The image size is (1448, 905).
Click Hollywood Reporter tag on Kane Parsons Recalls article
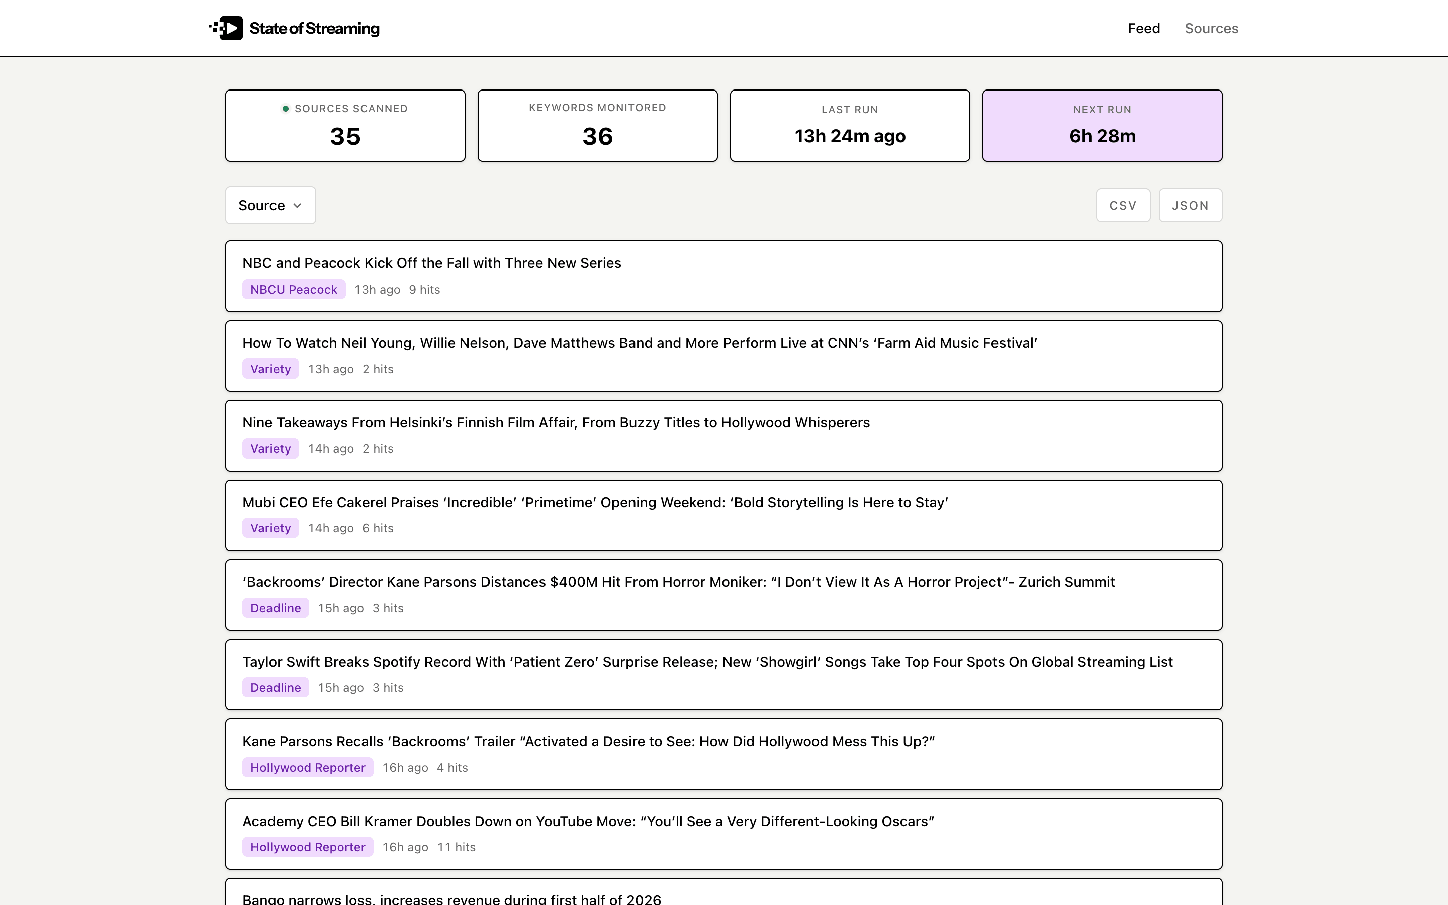tap(308, 767)
